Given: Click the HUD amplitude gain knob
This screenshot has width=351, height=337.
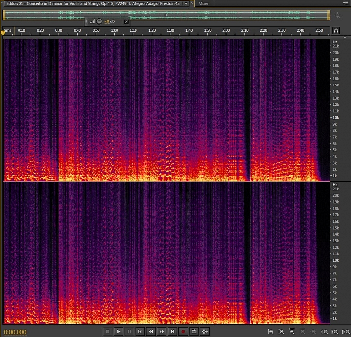Looking at the screenshot, I should point(99,21).
